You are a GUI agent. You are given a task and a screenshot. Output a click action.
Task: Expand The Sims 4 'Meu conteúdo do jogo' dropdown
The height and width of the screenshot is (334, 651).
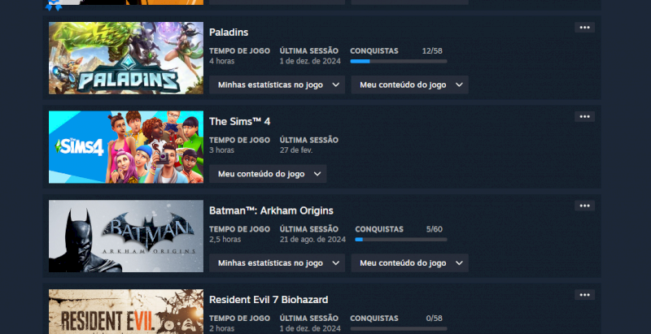[x=268, y=174]
